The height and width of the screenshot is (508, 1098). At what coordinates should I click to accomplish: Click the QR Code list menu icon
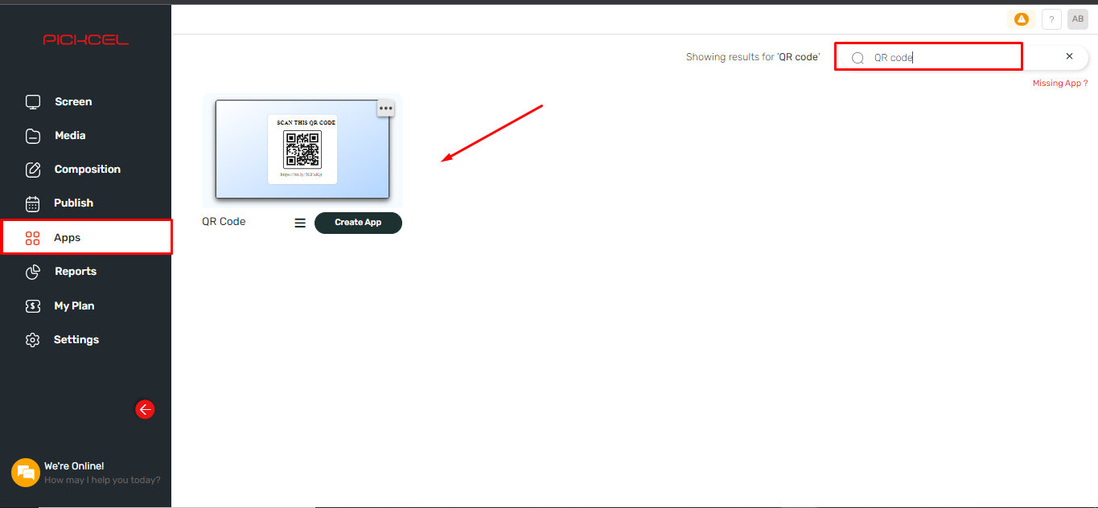click(x=300, y=223)
